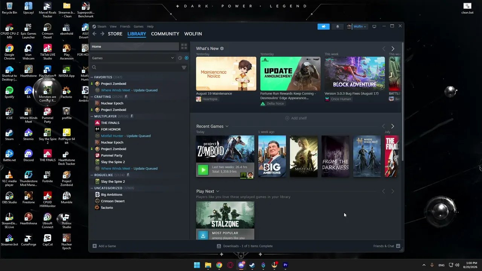Open the Friends & Chat icon
The width and height of the screenshot is (482, 271).
[398, 246]
